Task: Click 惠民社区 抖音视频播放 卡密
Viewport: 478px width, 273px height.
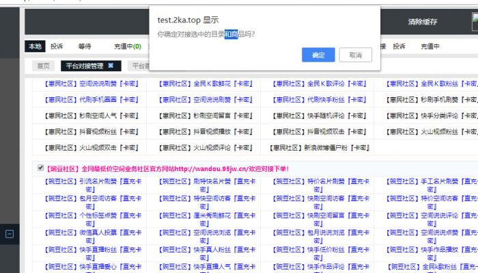Action: click(x=206, y=132)
